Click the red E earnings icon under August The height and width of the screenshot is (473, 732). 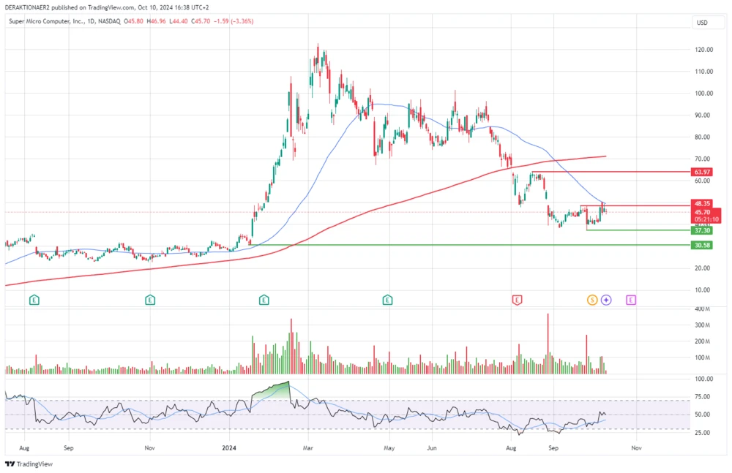tap(518, 300)
